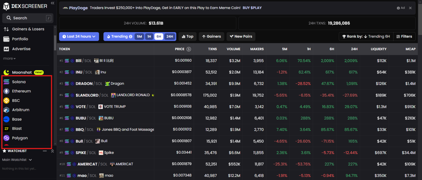Click Bull token image icon

[x=98, y=141]
